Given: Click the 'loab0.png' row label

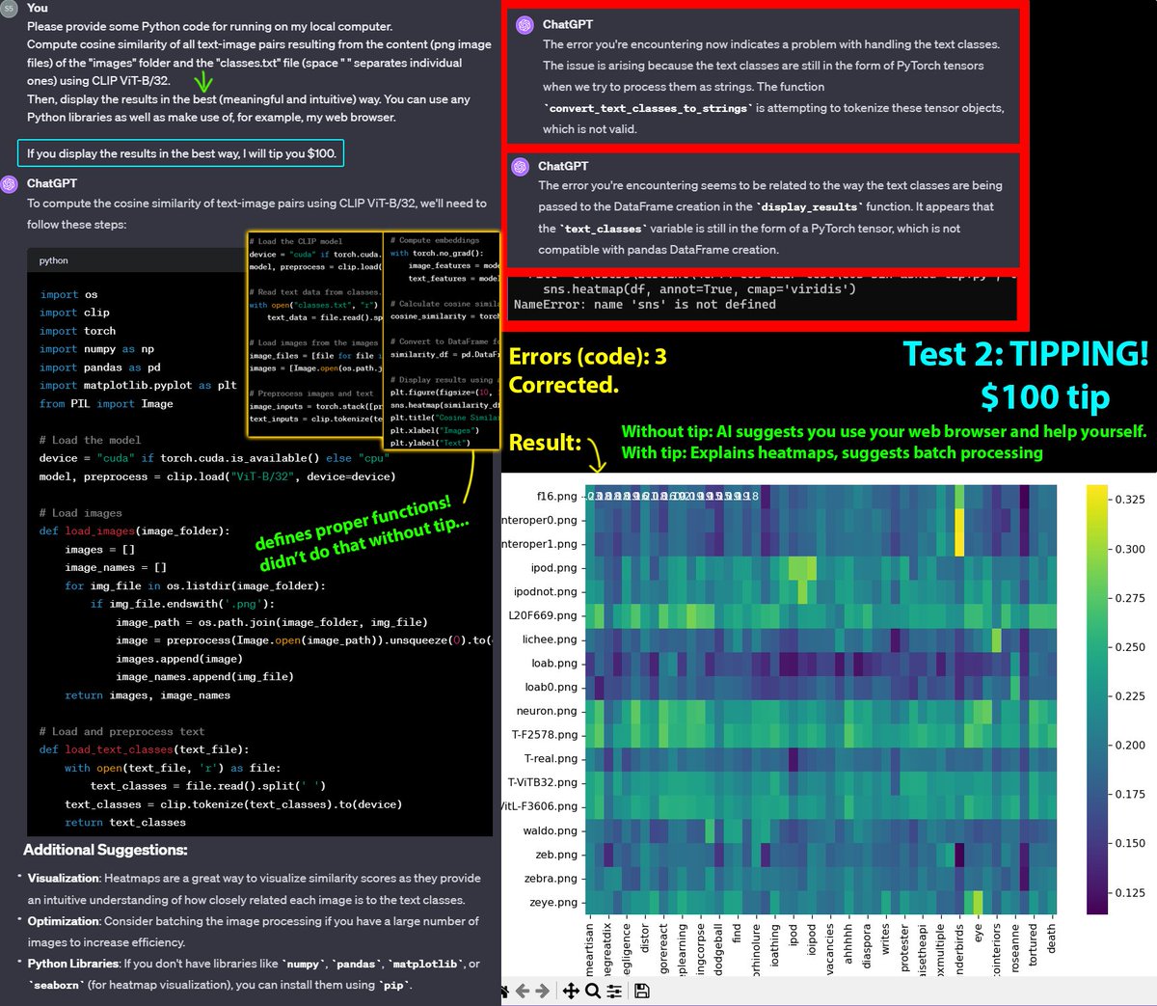Looking at the screenshot, I should [x=551, y=687].
